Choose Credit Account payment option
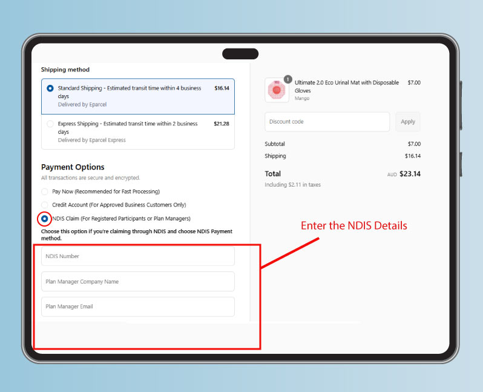This screenshot has width=483, height=392. click(x=45, y=205)
